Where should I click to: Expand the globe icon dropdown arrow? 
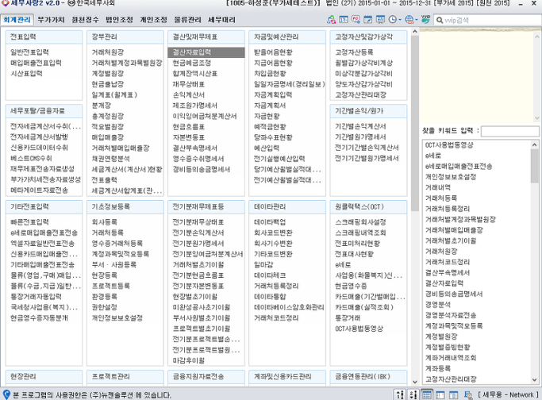pos(417,20)
